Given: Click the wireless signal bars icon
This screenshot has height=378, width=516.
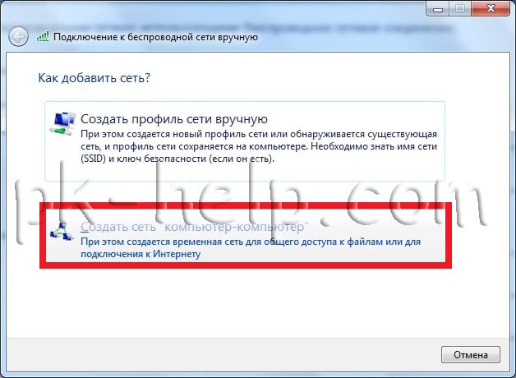Looking at the screenshot, I should tap(43, 36).
